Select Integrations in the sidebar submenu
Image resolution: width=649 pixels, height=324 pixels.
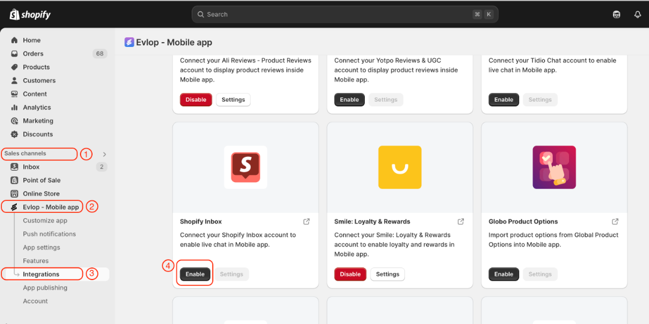point(41,274)
